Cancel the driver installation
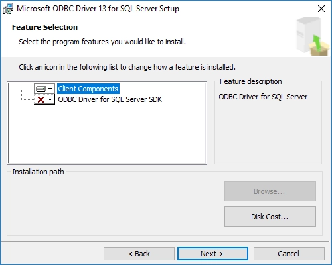The width and height of the screenshot is (332, 265). pyautogui.click(x=289, y=254)
